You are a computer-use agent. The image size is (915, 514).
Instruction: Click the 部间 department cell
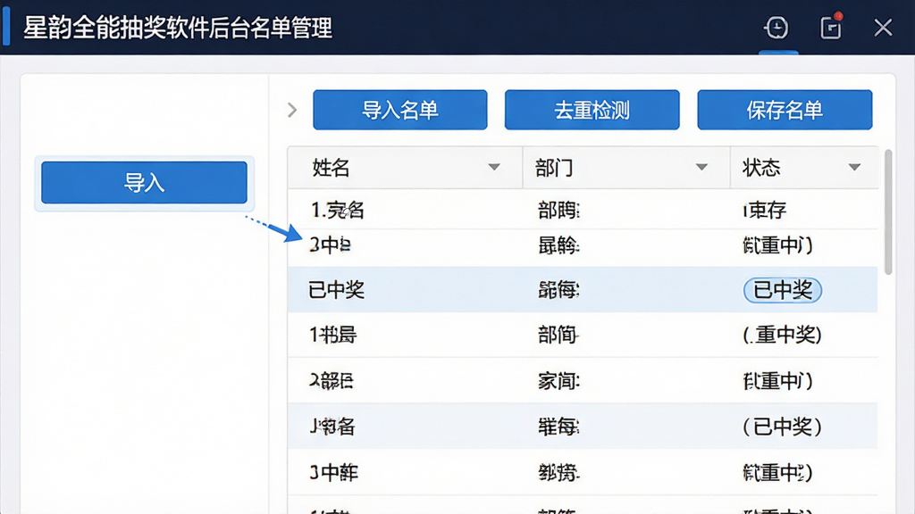[558, 336]
